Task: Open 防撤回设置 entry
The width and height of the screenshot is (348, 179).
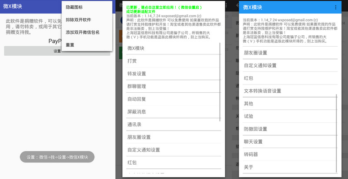Action: tap(290, 129)
